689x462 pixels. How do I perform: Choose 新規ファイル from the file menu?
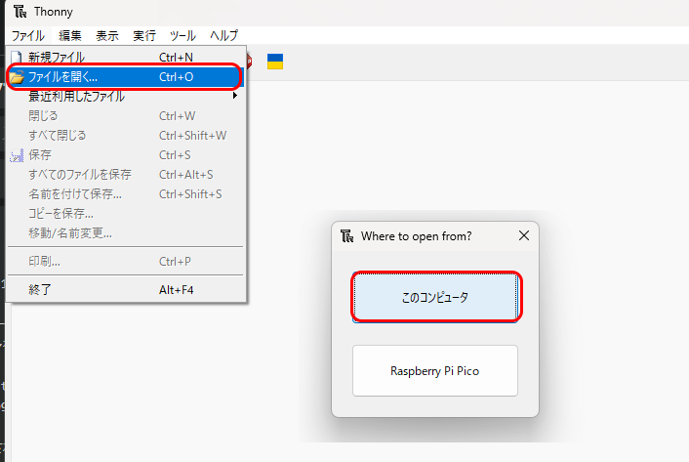[x=126, y=58]
